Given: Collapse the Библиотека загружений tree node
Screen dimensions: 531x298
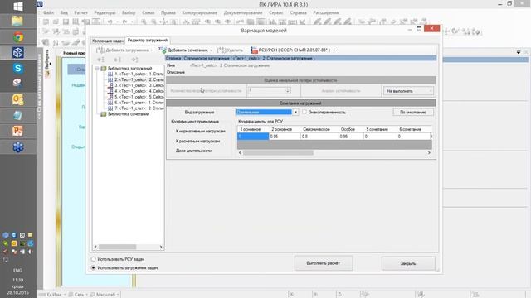Looking at the screenshot, I should [97, 69].
